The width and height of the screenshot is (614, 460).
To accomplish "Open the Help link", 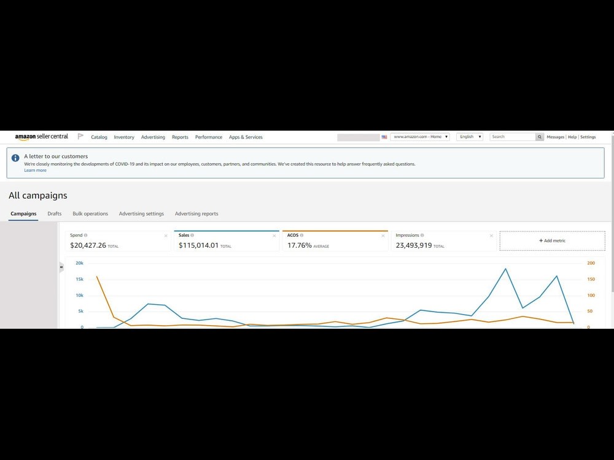I will (572, 137).
